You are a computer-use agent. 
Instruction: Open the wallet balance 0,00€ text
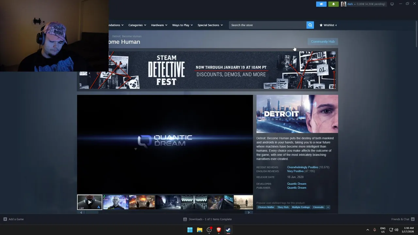pos(371,4)
